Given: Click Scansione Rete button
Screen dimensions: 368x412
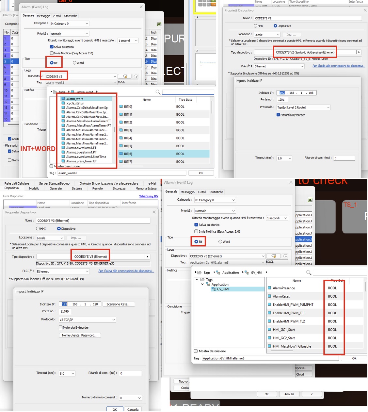Looking at the screenshot, I should coord(119,304).
